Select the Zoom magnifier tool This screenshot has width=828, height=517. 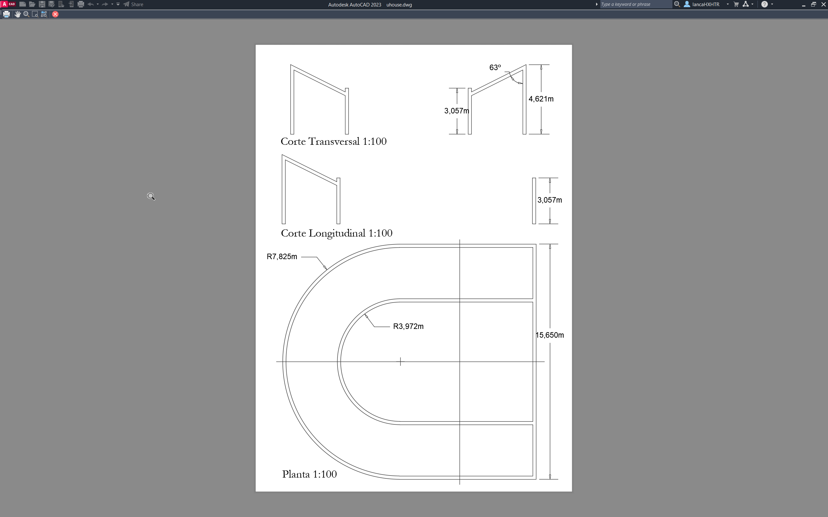tap(26, 14)
